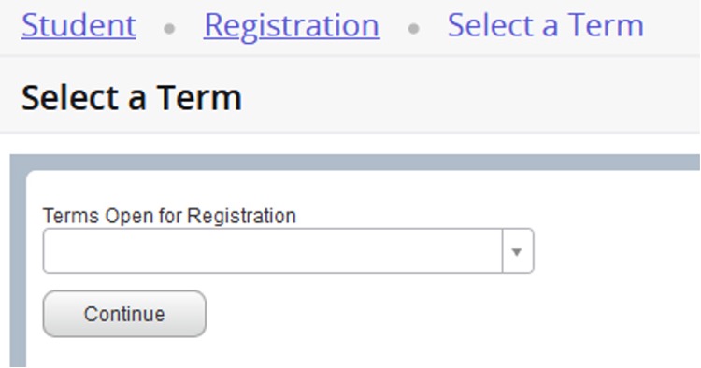Click the 'Select a Term' page heading

point(132,97)
